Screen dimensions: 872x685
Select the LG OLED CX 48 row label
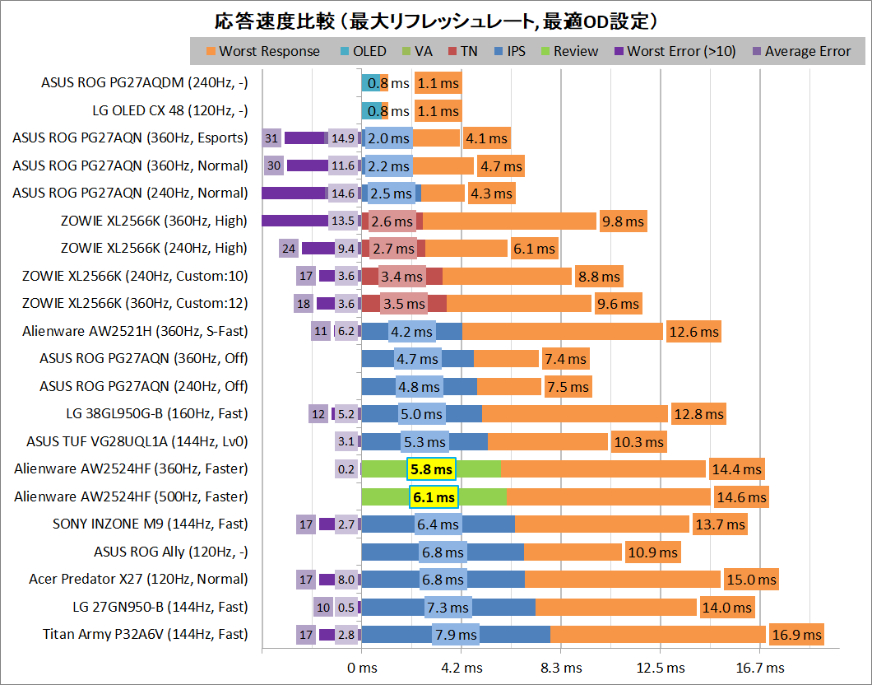(170, 110)
